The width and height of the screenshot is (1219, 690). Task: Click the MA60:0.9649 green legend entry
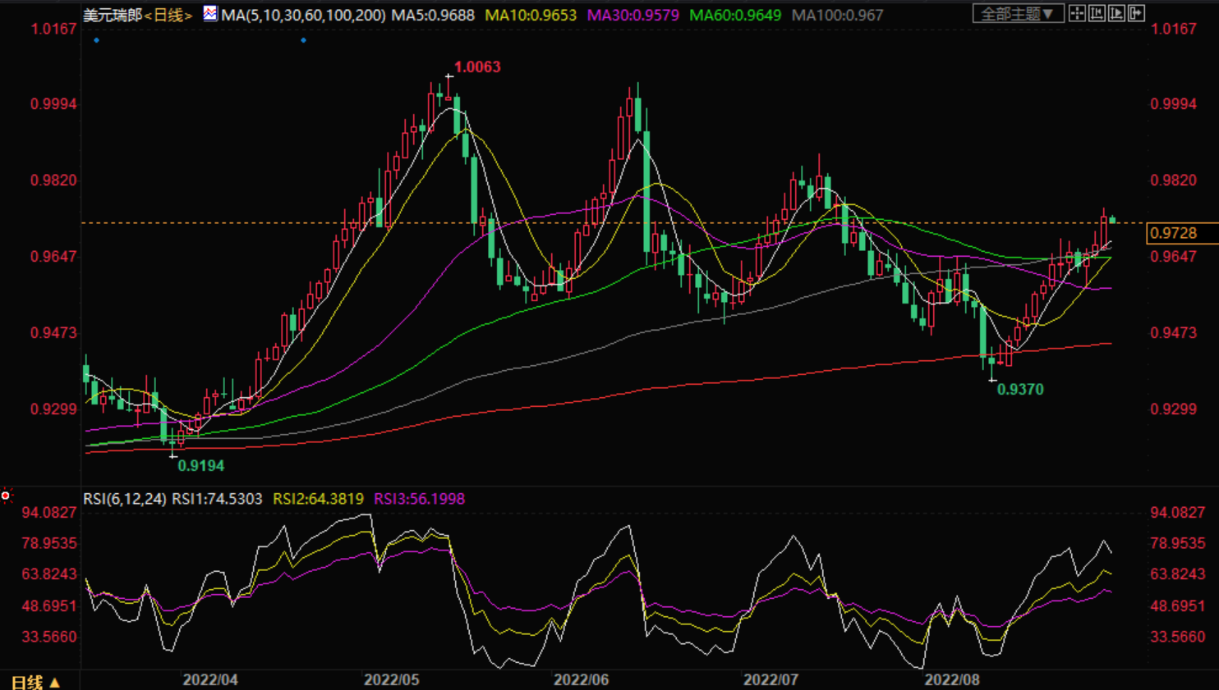[735, 15]
